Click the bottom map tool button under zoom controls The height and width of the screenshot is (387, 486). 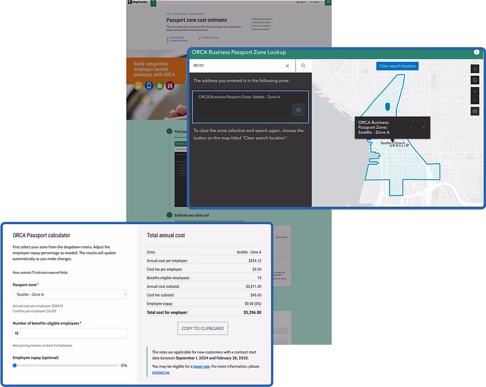475,111
